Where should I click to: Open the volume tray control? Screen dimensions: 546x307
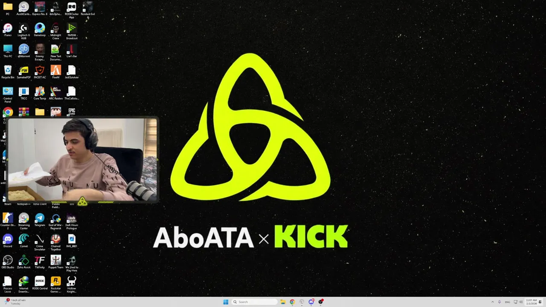click(x=521, y=302)
